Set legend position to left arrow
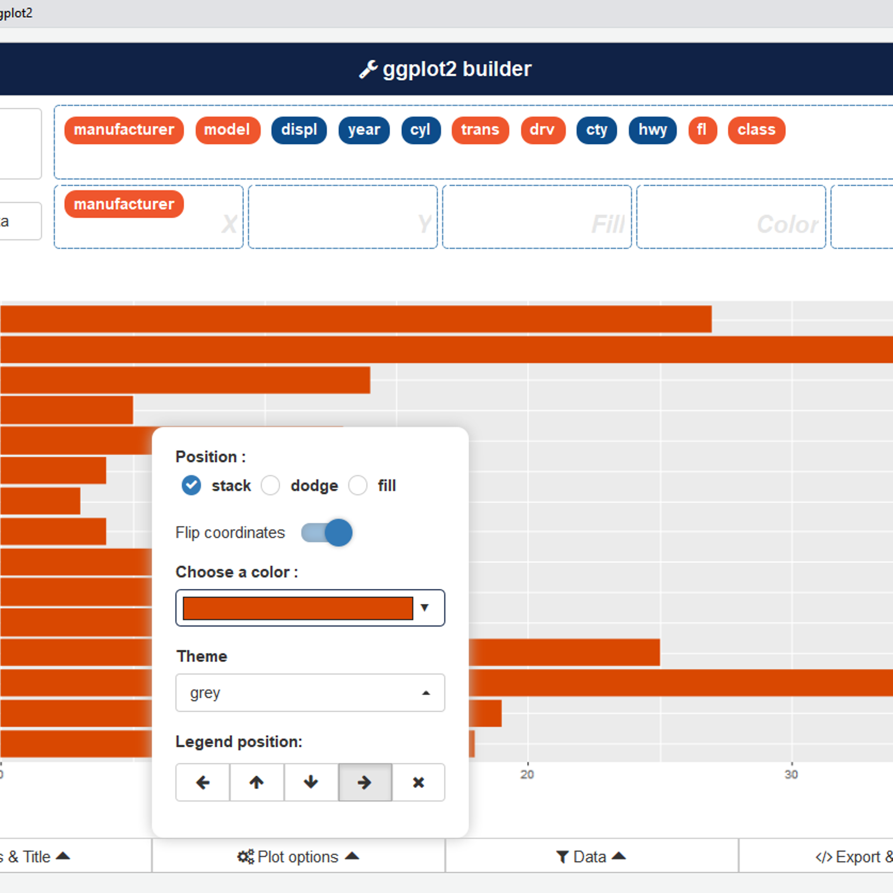 click(x=203, y=782)
